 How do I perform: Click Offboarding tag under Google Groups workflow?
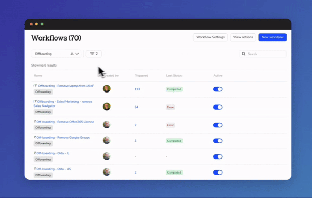(43, 143)
